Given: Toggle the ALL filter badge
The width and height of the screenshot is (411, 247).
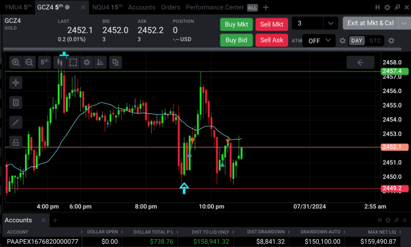Looking at the screenshot, I should [253, 8].
